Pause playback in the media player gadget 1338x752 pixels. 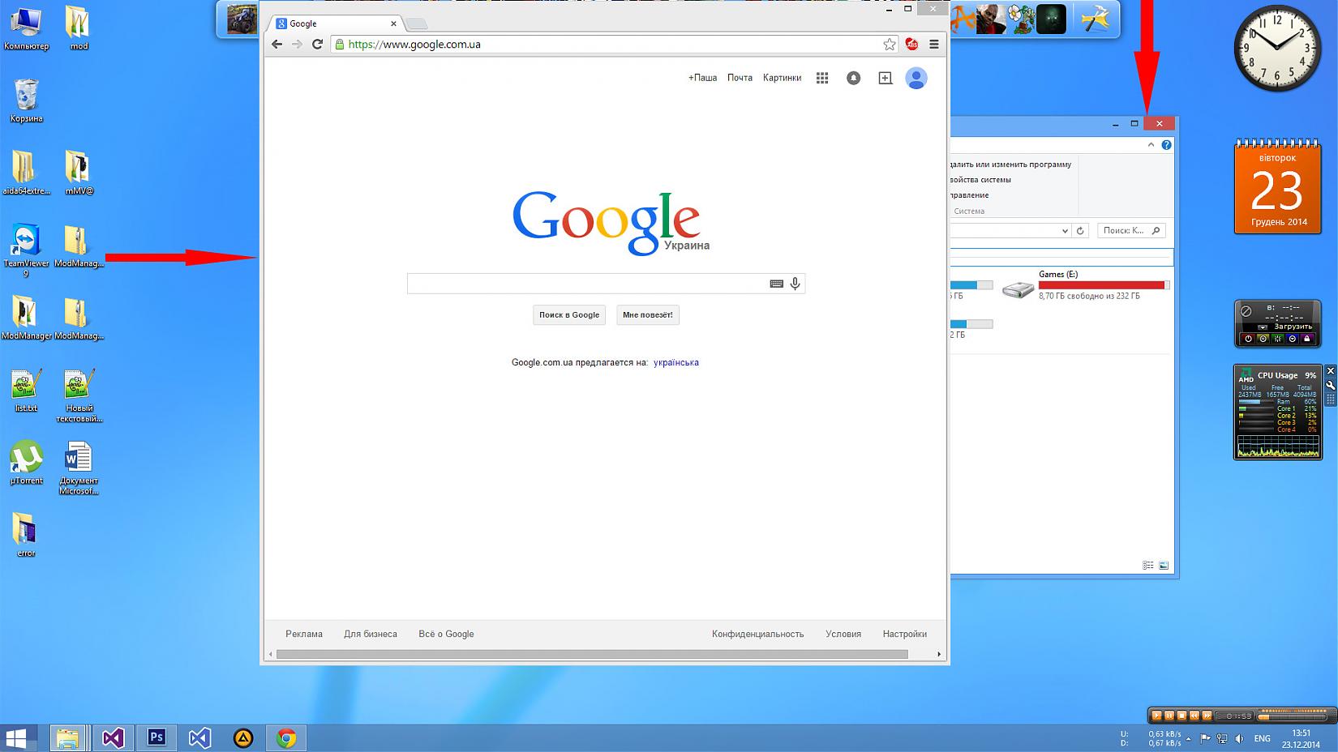[x=1169, y=716]
